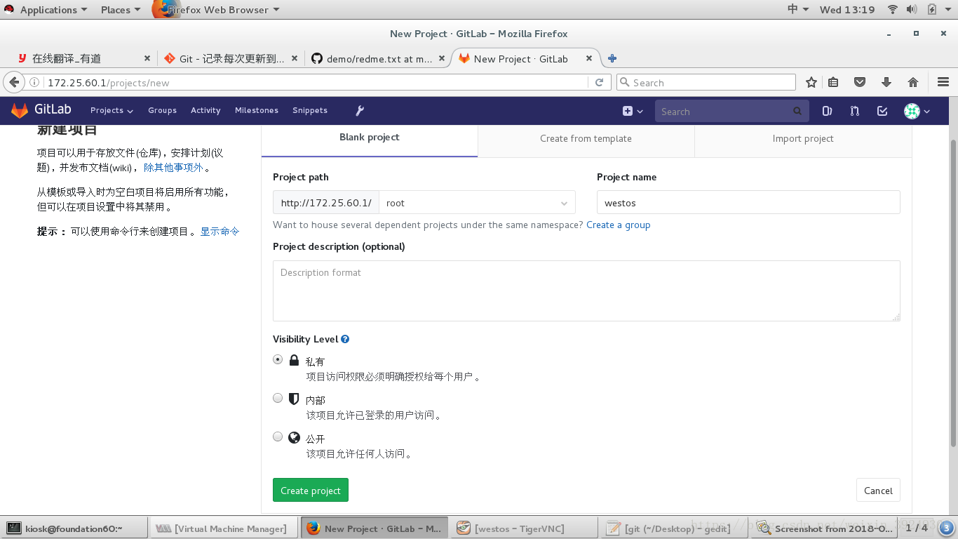Open the 中 input method menu

798,9
